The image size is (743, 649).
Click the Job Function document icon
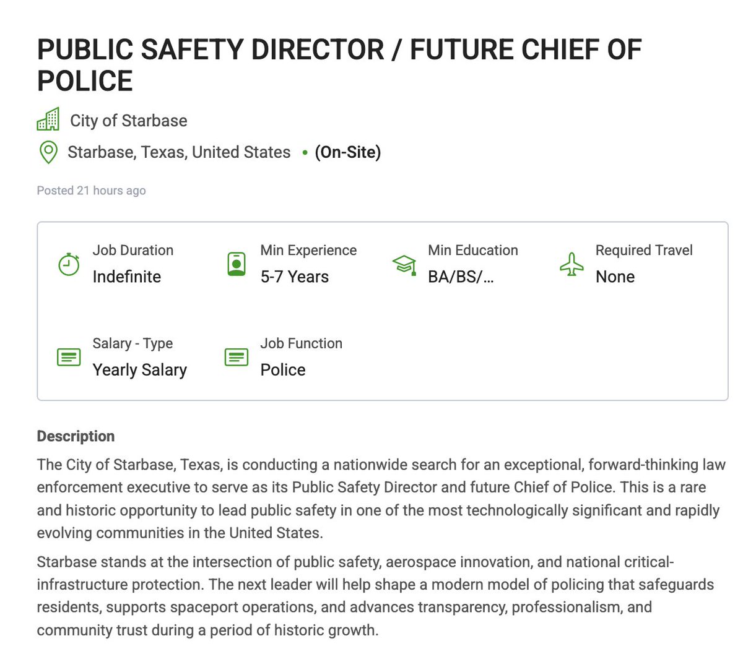click(x=236, y=357)
